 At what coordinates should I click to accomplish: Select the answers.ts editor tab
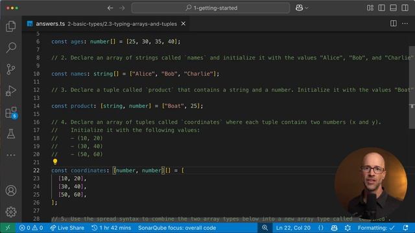click(106, 23)
